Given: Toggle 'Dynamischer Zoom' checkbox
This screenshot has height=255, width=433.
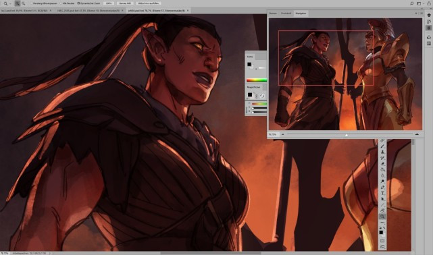Looking at the screenshot, I should [x=78, y=3].
